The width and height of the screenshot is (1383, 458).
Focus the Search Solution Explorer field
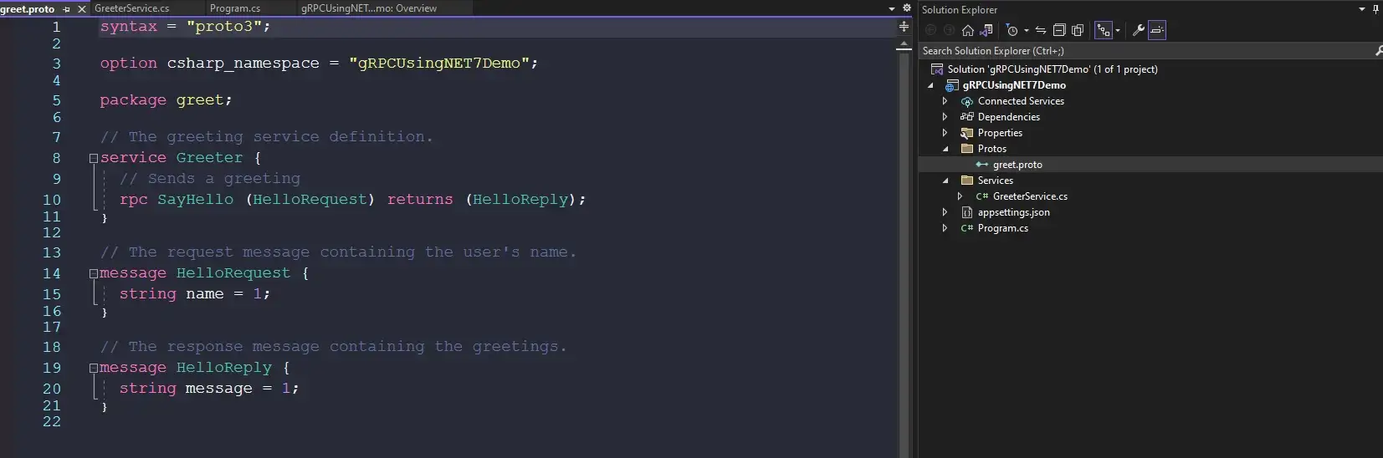pos(1138,51)
